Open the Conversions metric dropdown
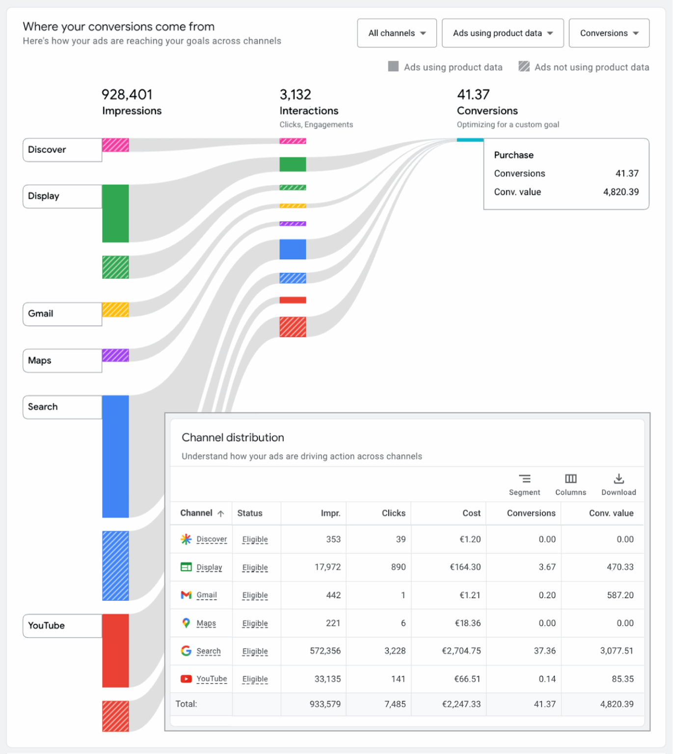The image size is (673, 754). click(x=609, y=33)
